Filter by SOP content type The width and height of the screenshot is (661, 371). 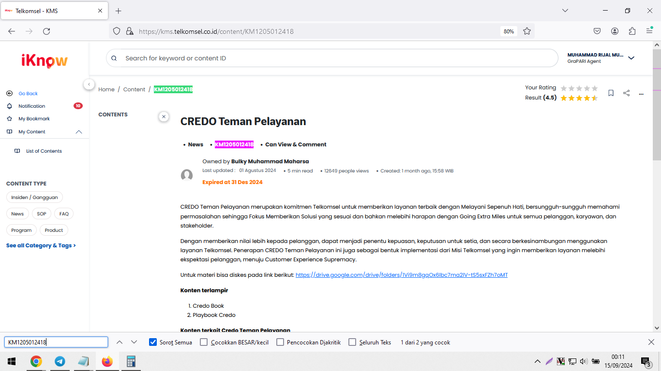(42, 214)
